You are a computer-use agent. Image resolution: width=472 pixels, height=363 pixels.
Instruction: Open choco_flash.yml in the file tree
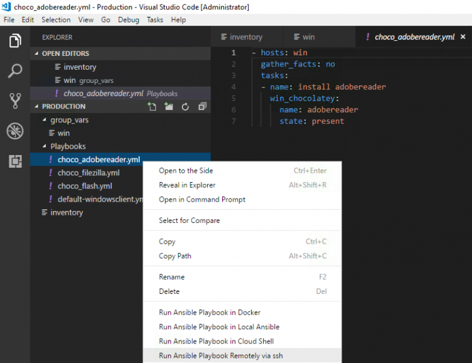87,186
